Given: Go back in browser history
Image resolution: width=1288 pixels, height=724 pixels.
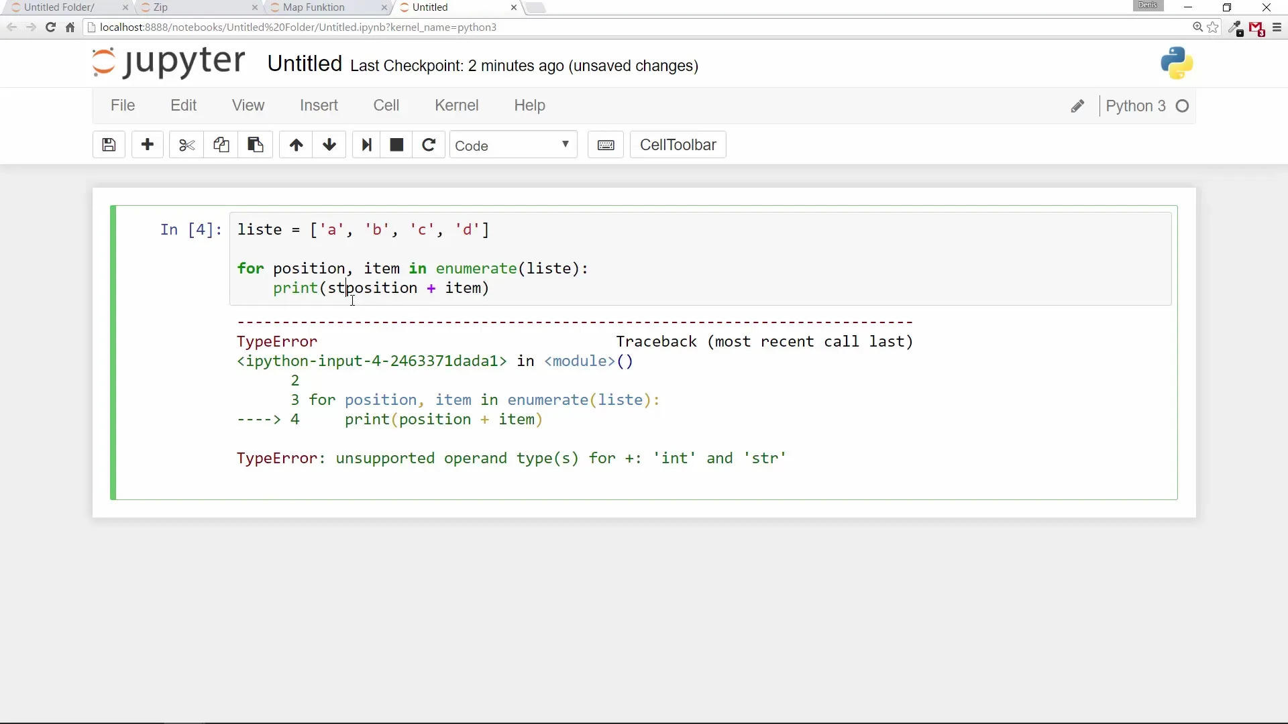Looking at the screenshot, I should pyautogui.click(x=11, y=27).
